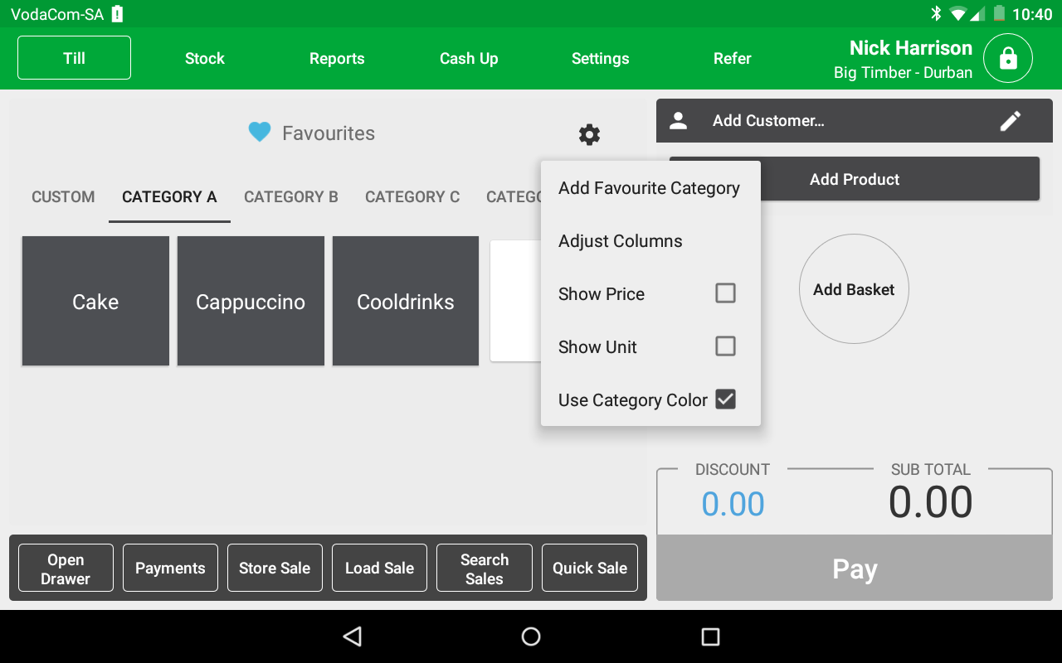Viewport: 1062px width, 663px height.
Task: Add the Cappuccino product tile
Action: tap(251, 302)
